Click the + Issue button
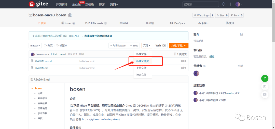This screenshot has height=129, width=275. pos(134,45)
